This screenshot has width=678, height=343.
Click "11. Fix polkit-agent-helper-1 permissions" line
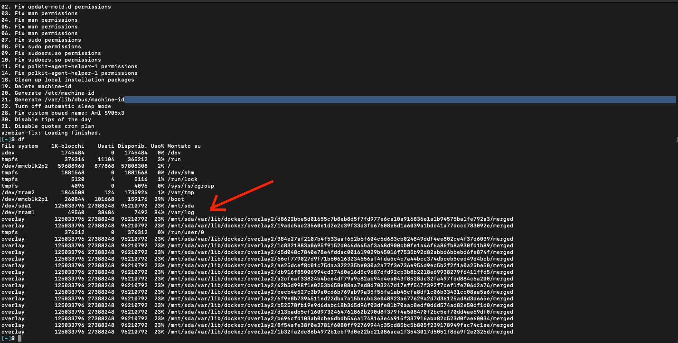coord(69,66)
